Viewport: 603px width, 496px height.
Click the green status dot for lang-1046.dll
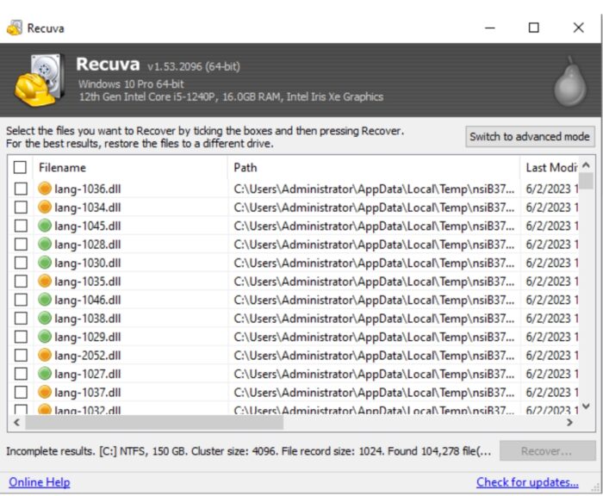(45, 299)
